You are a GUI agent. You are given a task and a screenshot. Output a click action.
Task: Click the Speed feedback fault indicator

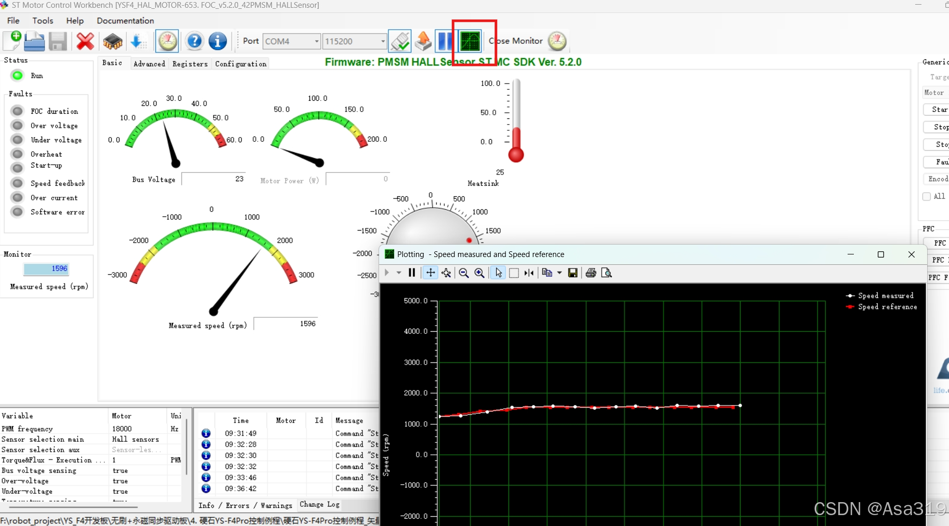point(17,183)
